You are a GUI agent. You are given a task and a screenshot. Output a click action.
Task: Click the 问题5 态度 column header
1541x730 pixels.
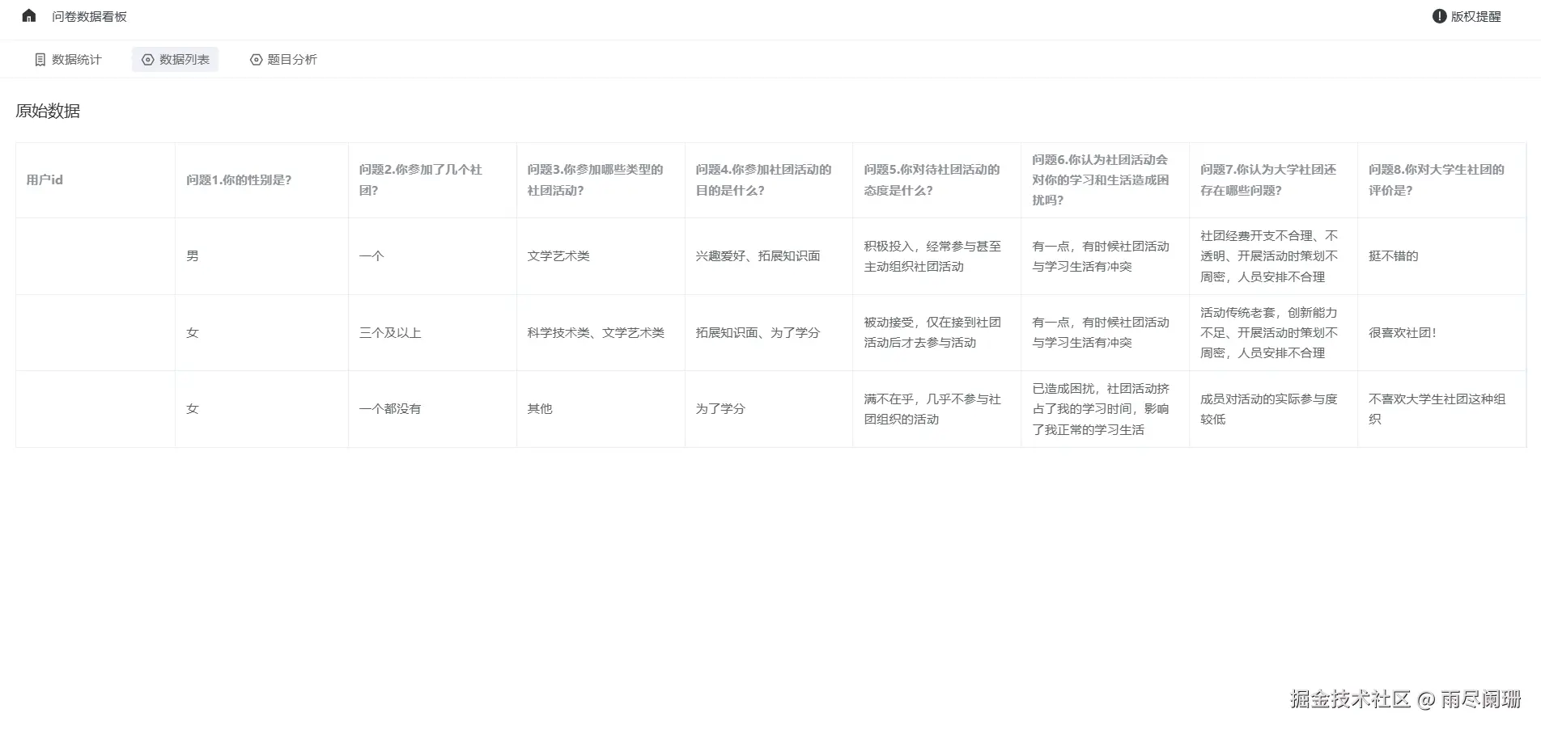[x=936, y=180]
